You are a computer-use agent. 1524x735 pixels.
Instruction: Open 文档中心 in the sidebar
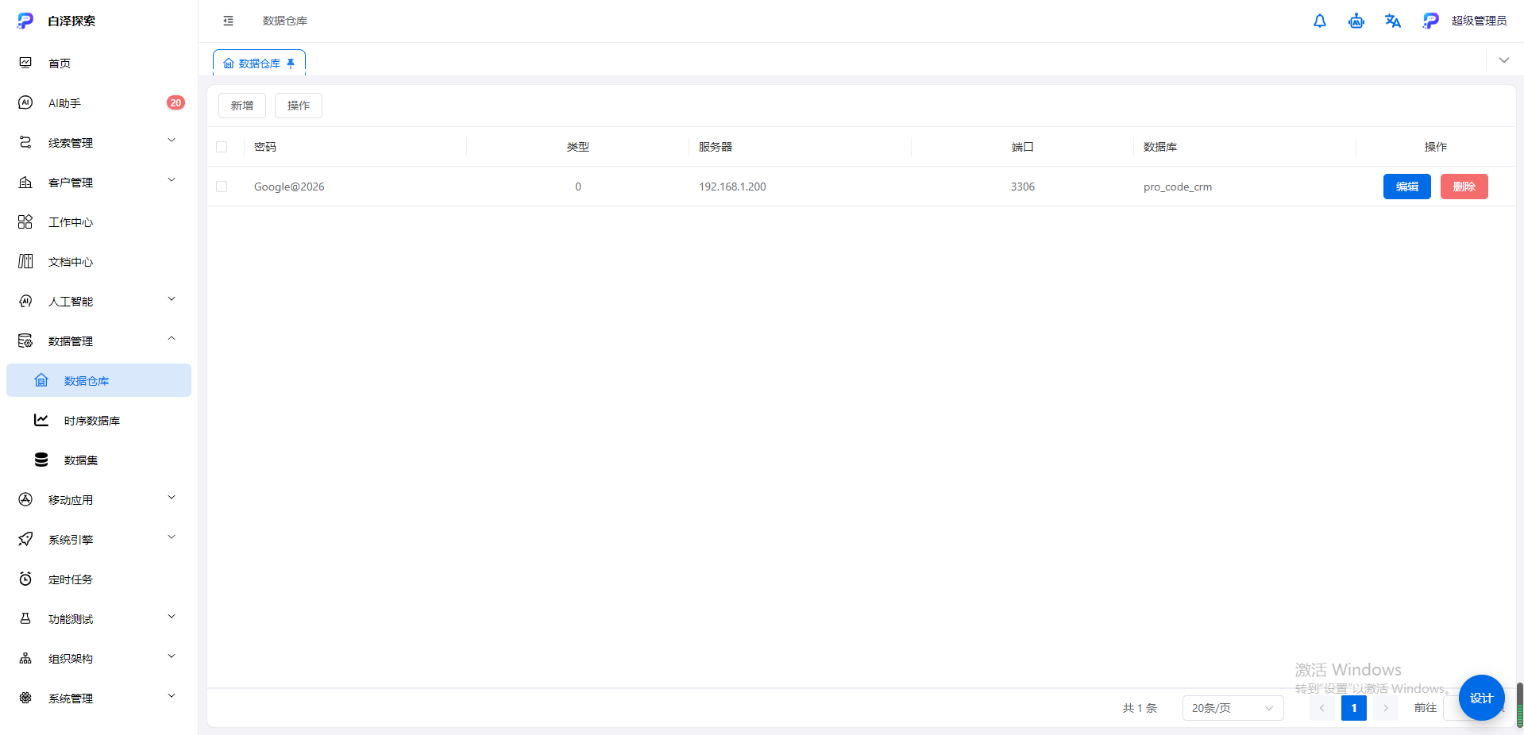tap(98, 261)
